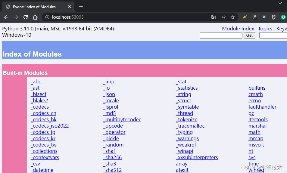Viewport: 287px width, 173px height.
Task: Open the array module link
Action: (x=182, y=164)
